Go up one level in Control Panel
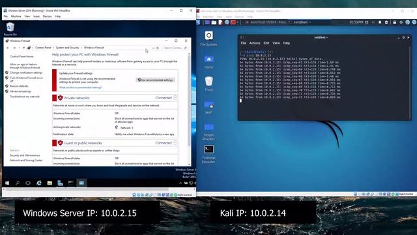 pos(23,48)
